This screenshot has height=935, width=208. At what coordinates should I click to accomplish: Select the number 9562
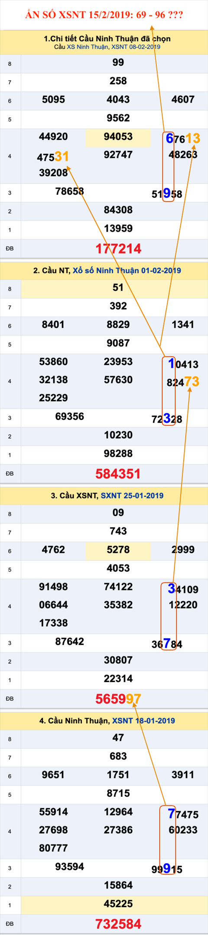[x=118, y=118]
